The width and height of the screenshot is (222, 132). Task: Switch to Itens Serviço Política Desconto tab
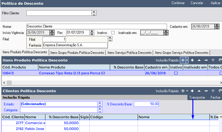[x=129, y=53]
